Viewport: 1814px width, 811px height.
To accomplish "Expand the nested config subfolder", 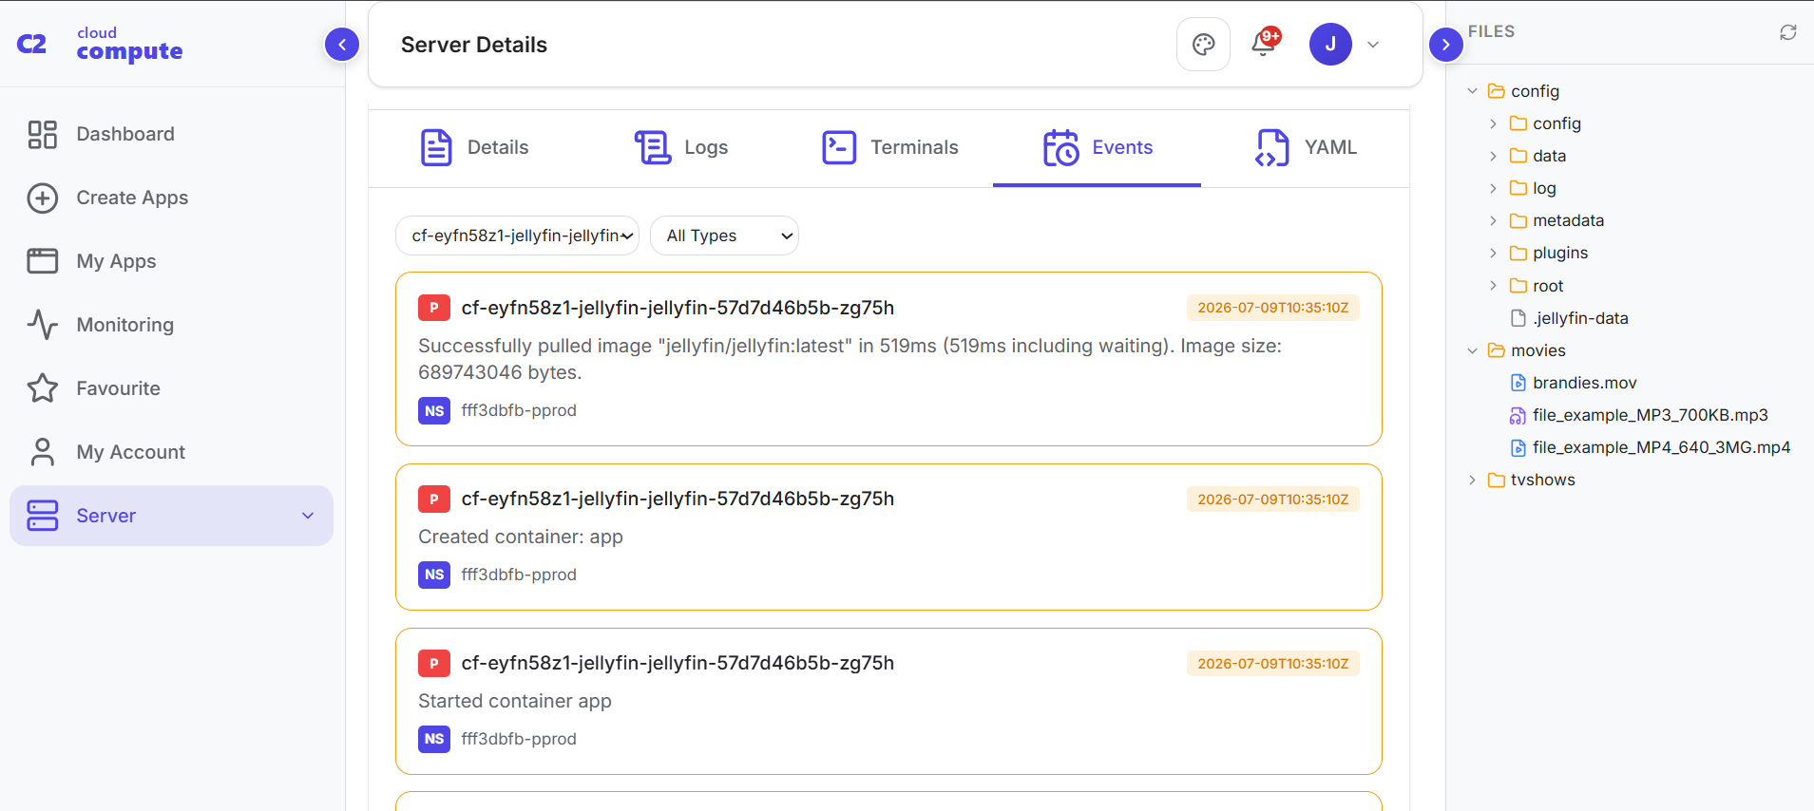I will [1493, 123].
